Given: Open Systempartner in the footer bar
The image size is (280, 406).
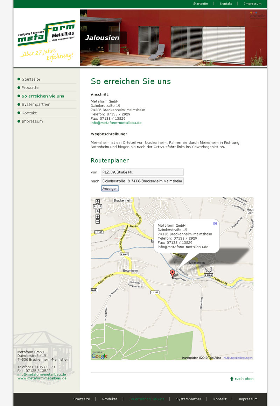Looking at the screenshot, I should (x=189, y=399).
